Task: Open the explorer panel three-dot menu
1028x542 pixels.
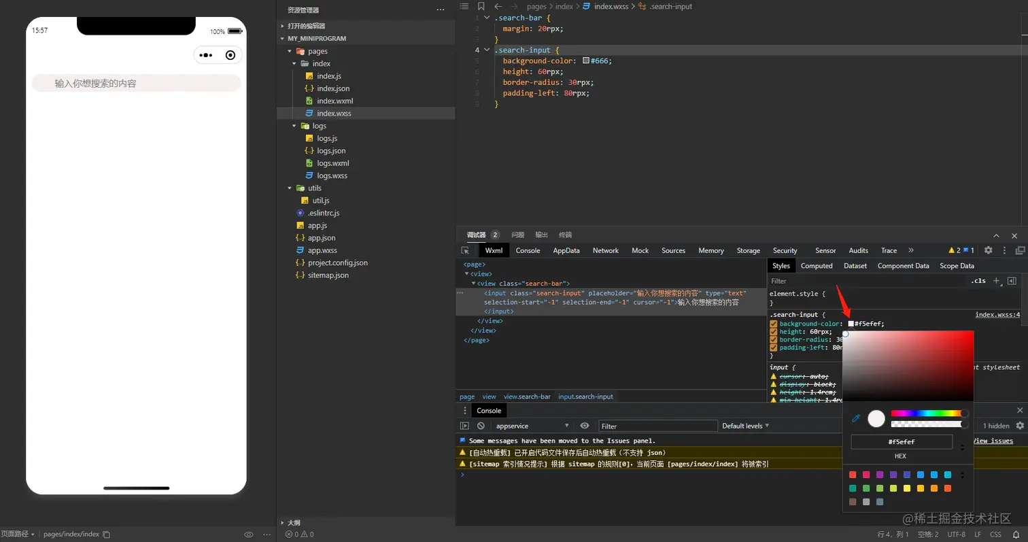Action: tap(441, 10)
